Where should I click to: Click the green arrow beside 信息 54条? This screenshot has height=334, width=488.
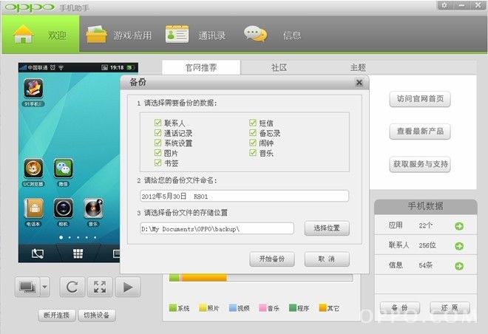click(459, 266)
